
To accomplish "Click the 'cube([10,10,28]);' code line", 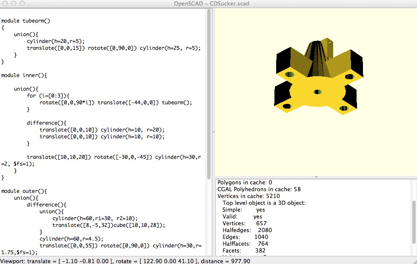I will tap(109, 225).
